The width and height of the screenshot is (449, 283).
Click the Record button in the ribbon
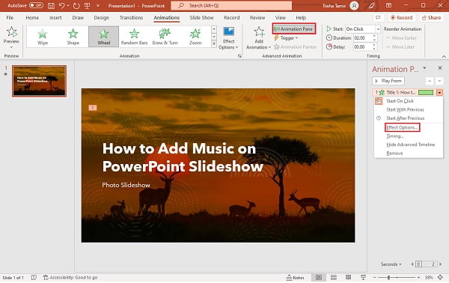401,17
